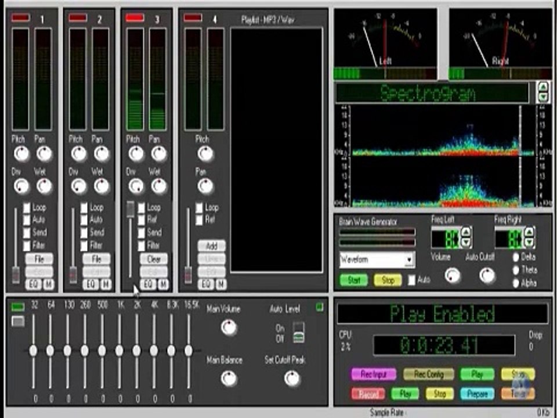Enable Loop checkbox on channel 1

[x=27, y=208]
